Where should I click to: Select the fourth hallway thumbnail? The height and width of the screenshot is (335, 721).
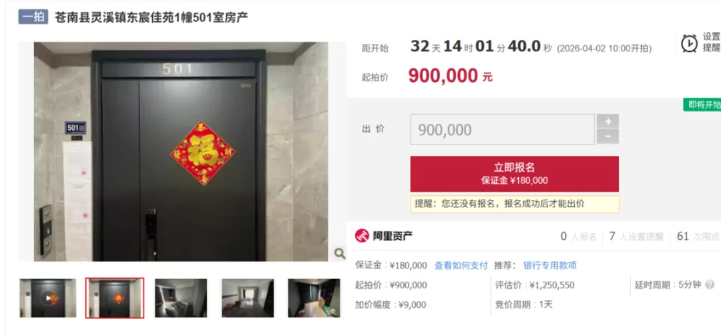tap(248, 298)
